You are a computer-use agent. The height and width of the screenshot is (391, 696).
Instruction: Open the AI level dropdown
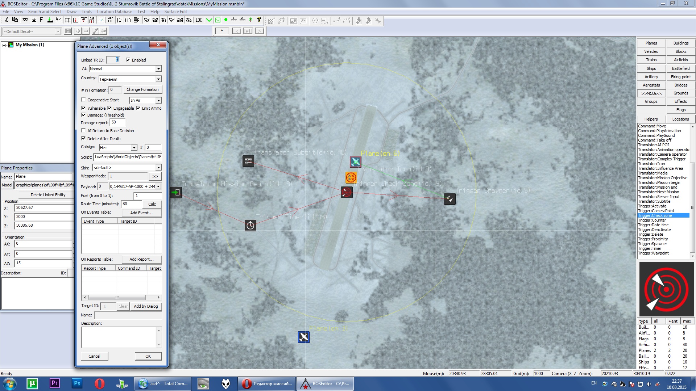click(158, 69)
